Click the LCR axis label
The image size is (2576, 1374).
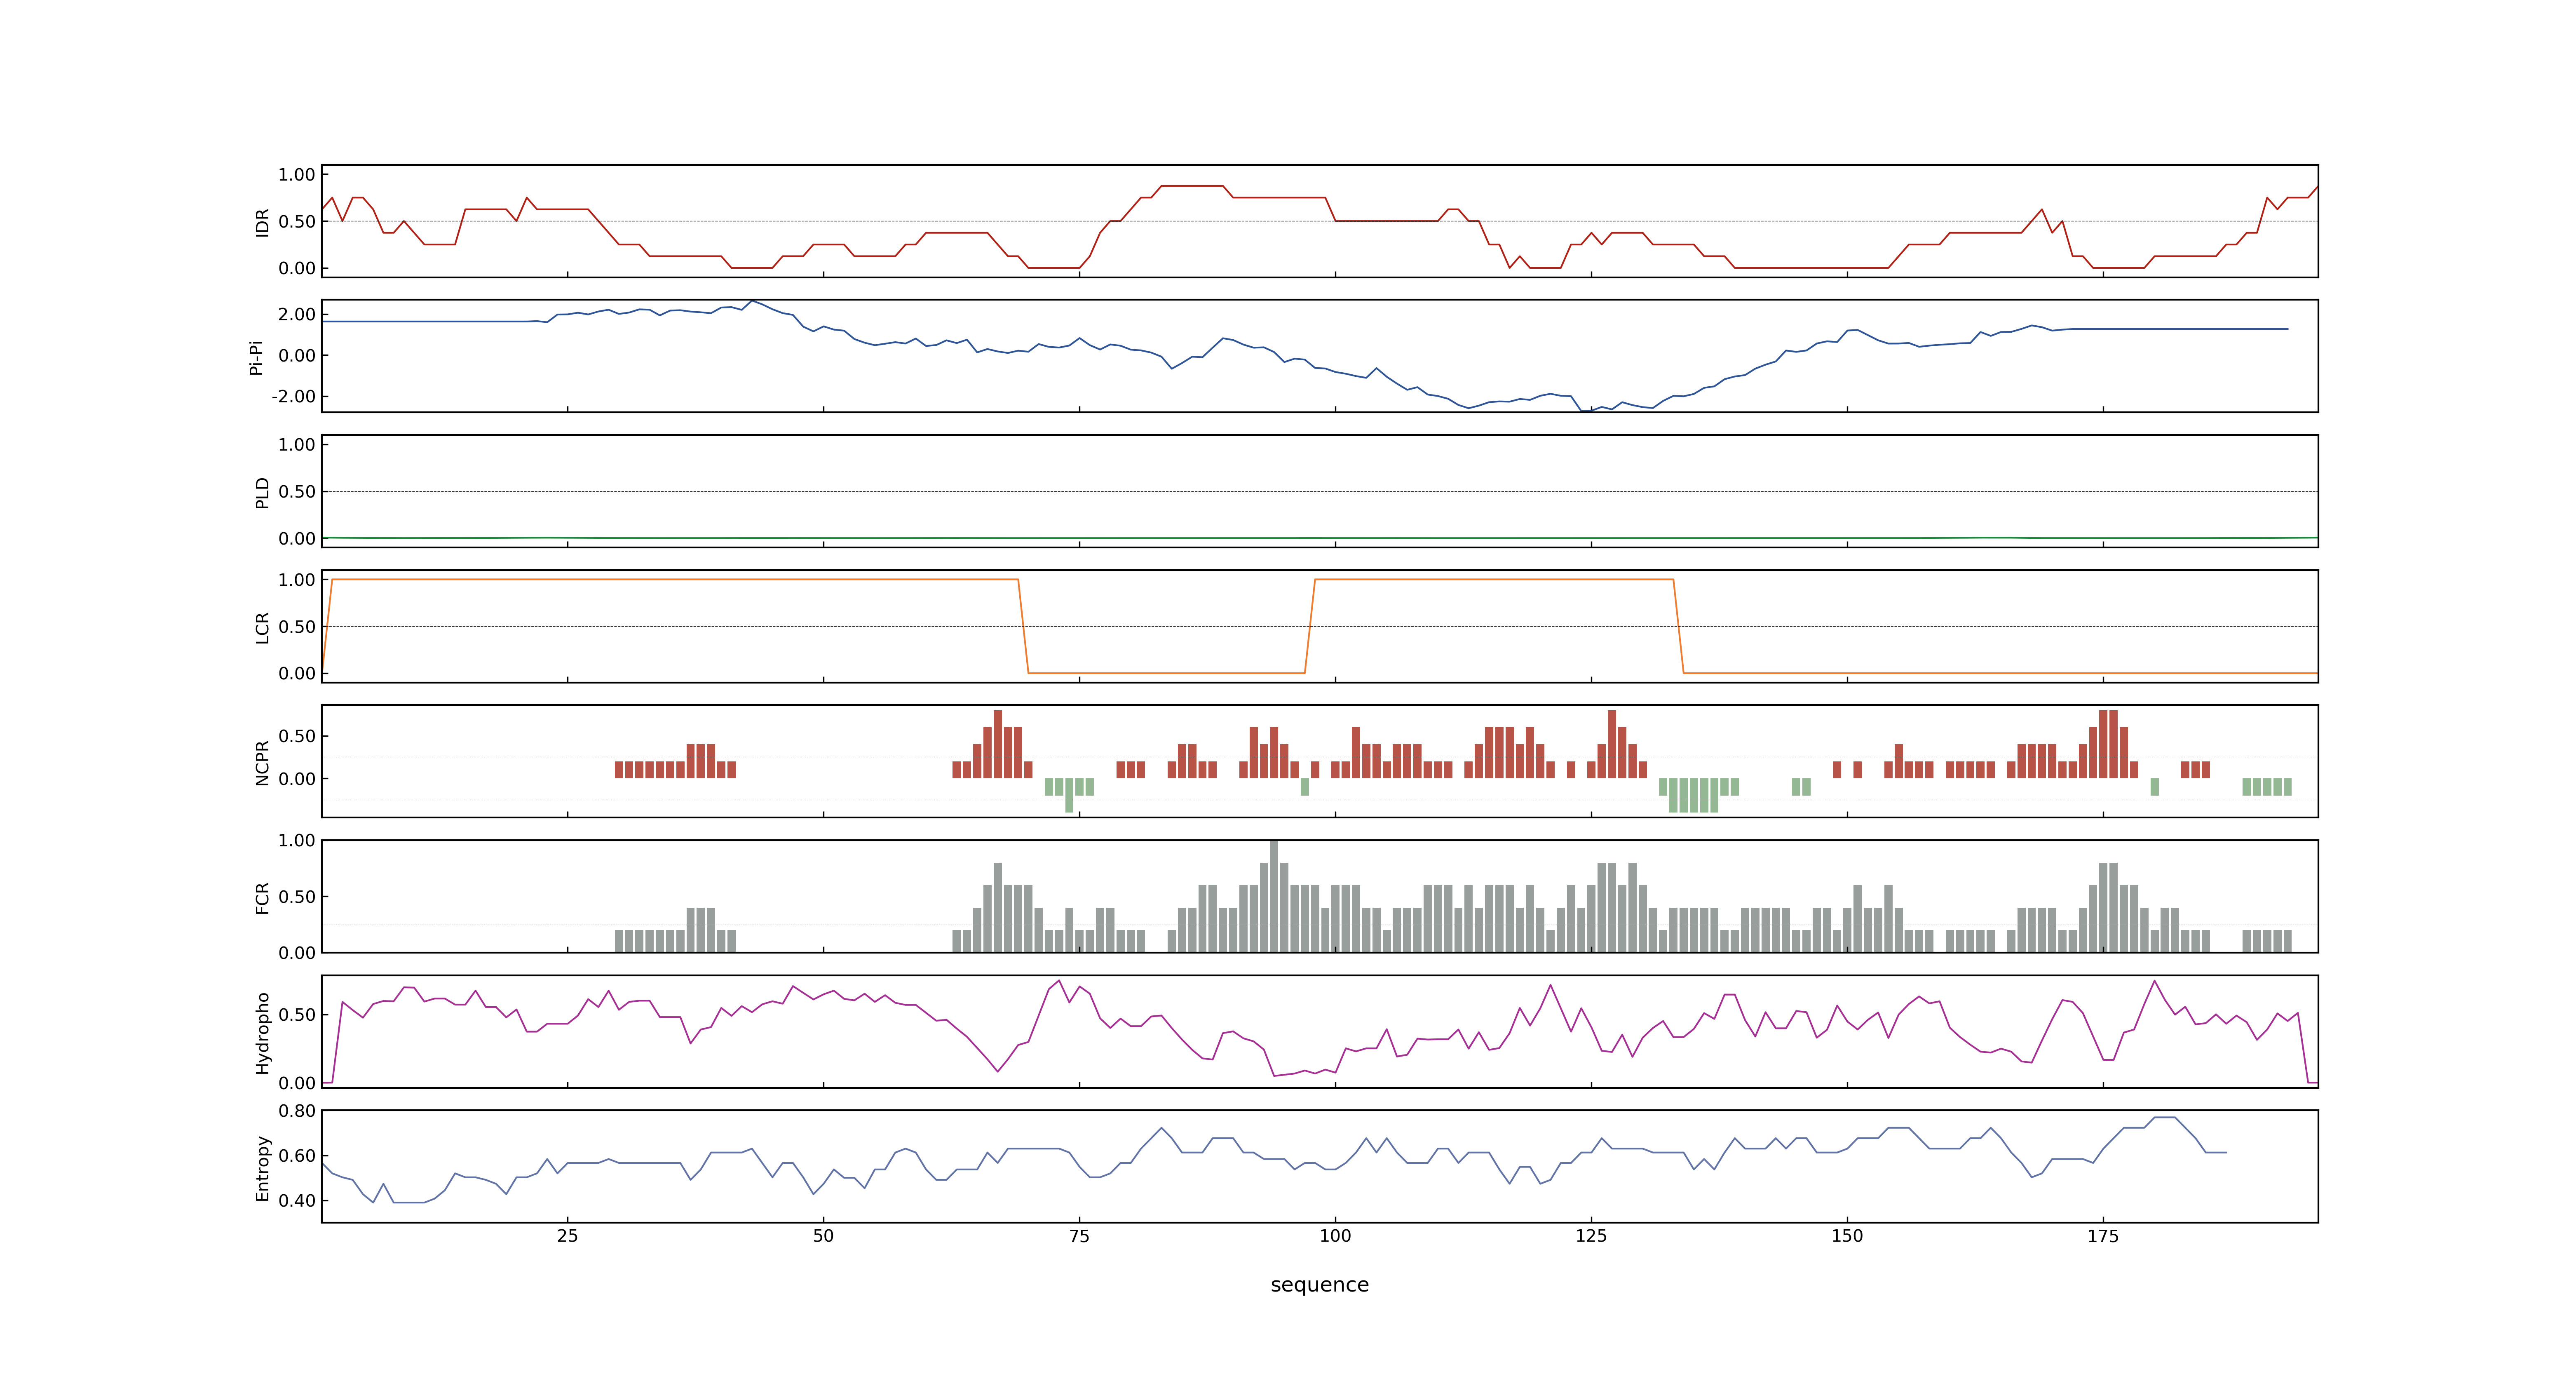coord(262,627)
